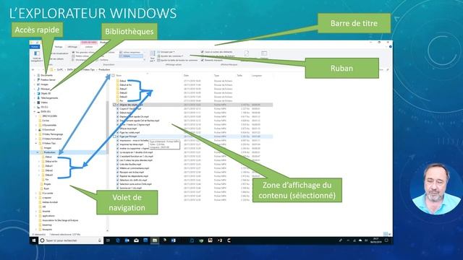Toggle Éléments masqués checkbox
The image size is (463, 260).
[x=203, y=60]
